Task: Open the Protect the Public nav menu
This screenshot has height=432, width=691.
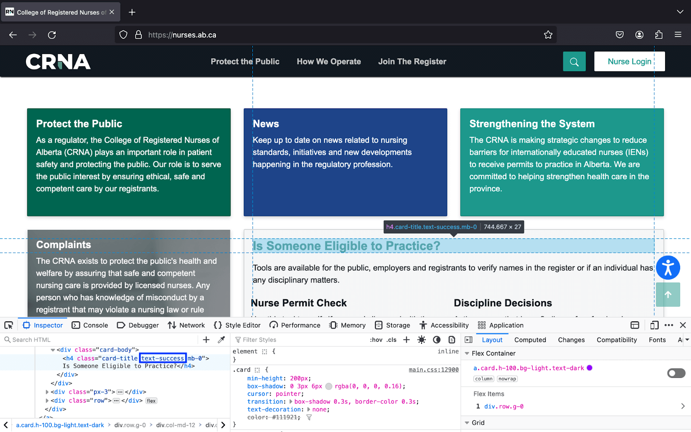Action: (245, 61)
